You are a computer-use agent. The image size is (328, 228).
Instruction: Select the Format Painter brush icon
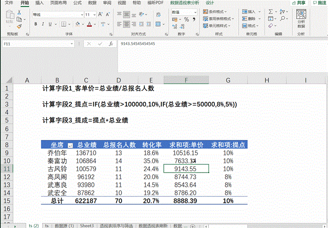click(x=19, y=25)
